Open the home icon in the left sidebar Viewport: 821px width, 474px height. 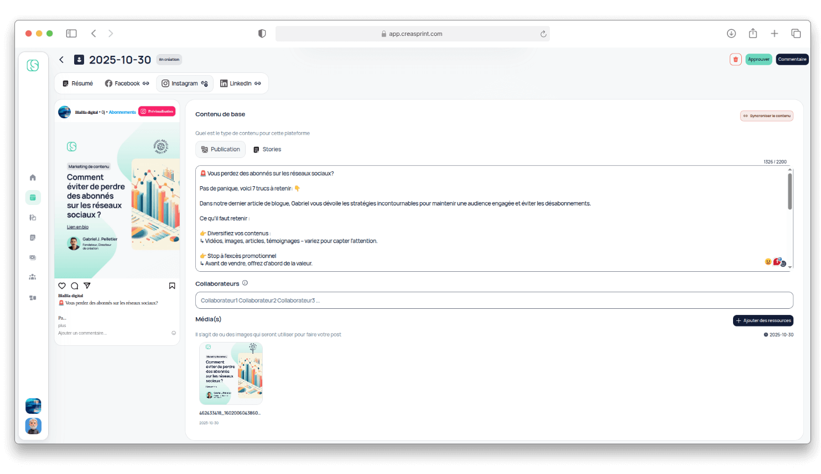point(33,177)
